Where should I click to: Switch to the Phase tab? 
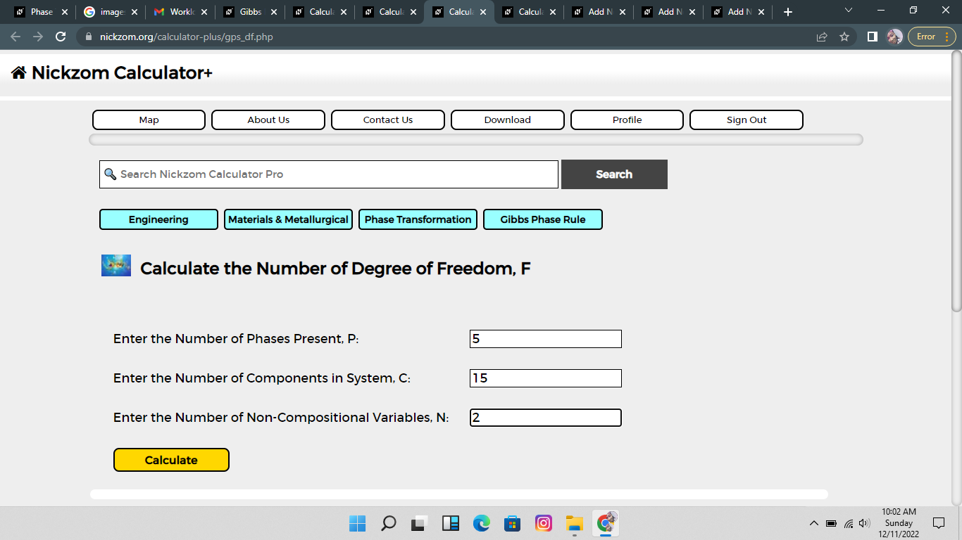42,12
